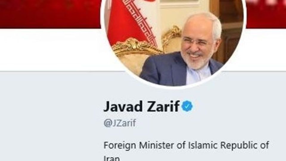Click the white bar below the banner
This screenshot has width=286, height=161.
click(x=50, y=50)
